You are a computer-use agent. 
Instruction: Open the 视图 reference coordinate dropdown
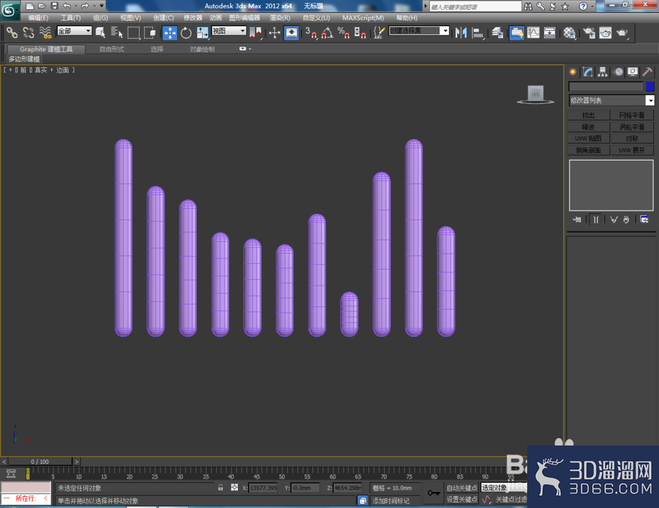point(229,31)
